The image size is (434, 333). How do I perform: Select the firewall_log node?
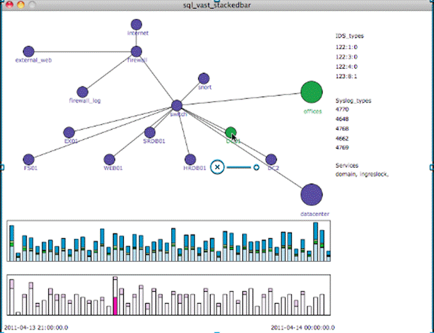[x=83, y=92]
